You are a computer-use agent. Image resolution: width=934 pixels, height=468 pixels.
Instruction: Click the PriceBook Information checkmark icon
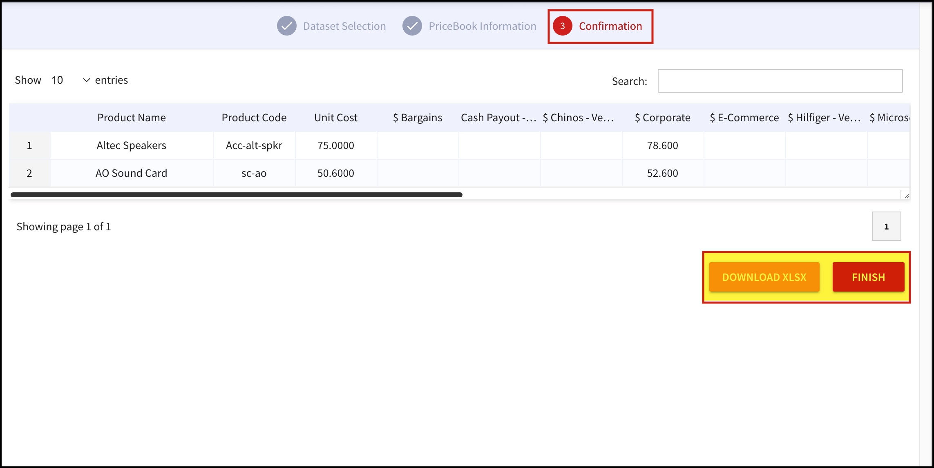click(x=412, y=26)
